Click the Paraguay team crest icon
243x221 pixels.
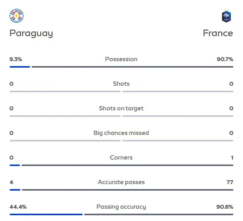(17, 16)
